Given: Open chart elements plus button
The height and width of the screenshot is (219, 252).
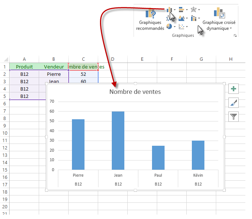Looking at the screenshot, I should 234,89.
